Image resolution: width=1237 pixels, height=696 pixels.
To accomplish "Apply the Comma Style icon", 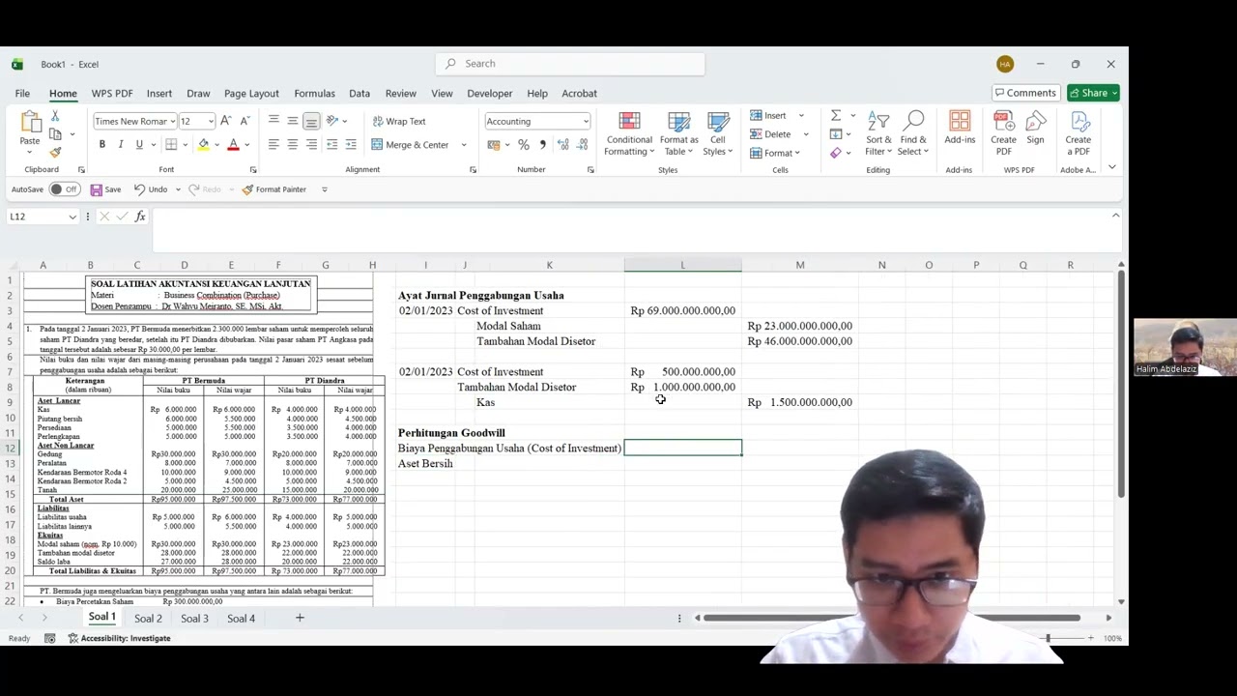I will (542, 145).
